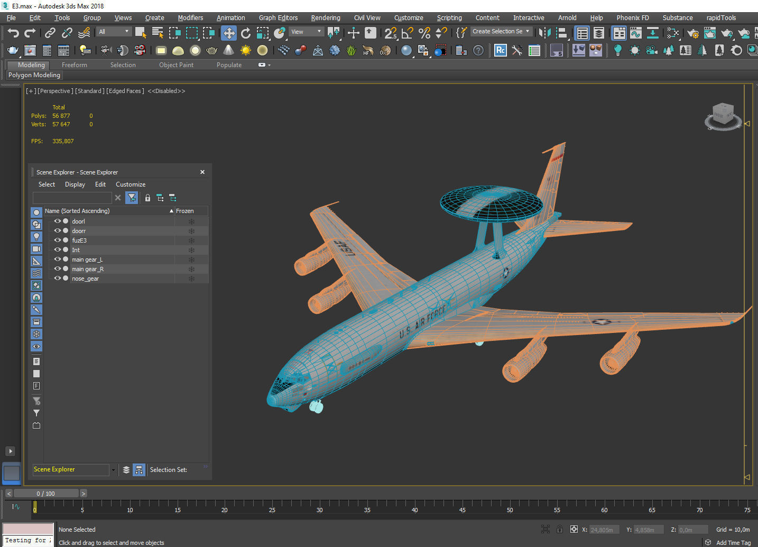Toggle Spinner Snap on the toolbar

(x=441, y=33)
